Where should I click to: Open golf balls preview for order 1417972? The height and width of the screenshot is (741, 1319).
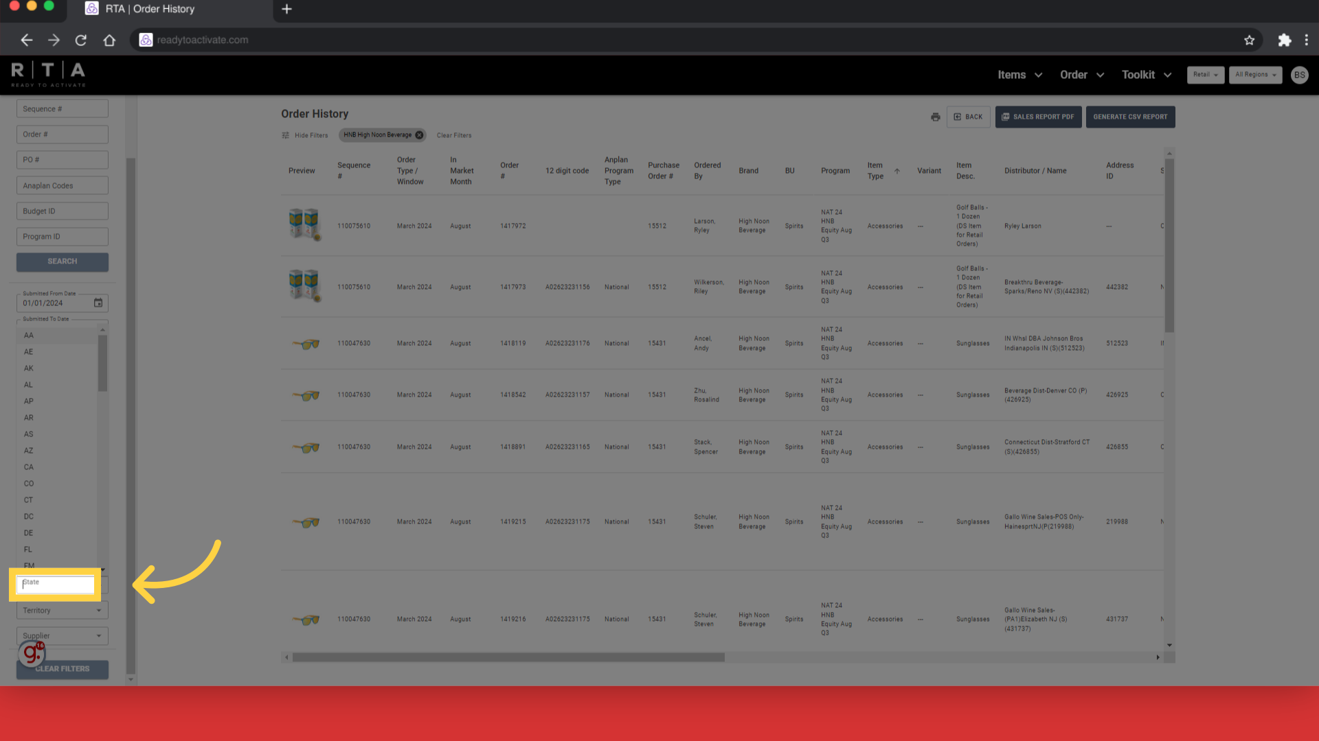304,224
